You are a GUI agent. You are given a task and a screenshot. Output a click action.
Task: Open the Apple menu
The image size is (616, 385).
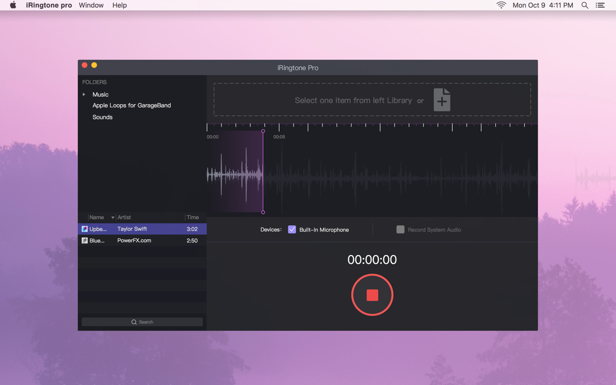(13, 5)
